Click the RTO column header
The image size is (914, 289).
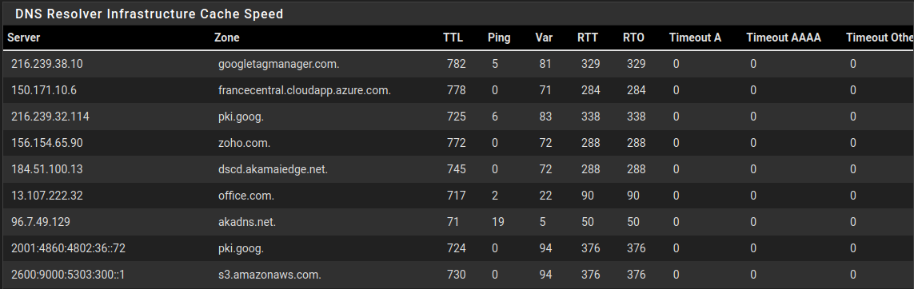[633, 38]
